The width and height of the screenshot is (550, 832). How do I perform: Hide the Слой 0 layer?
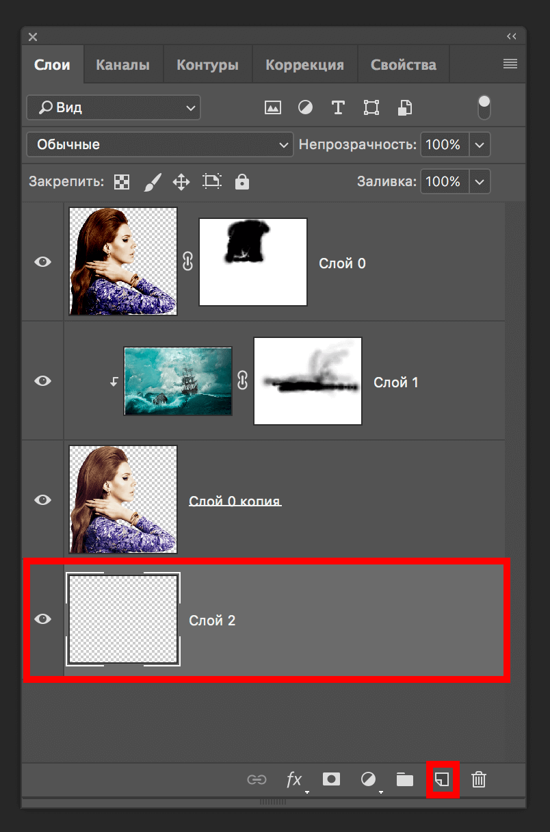[43, 262]
